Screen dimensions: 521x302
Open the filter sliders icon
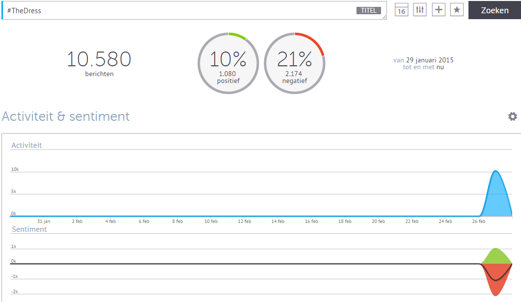[420, 10]
